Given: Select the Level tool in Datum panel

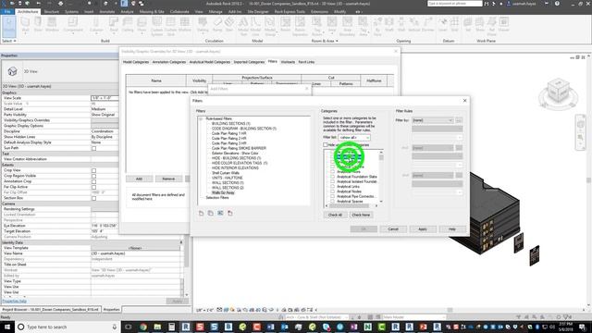Looking at the screenshot, I should (x=442, y=25).
